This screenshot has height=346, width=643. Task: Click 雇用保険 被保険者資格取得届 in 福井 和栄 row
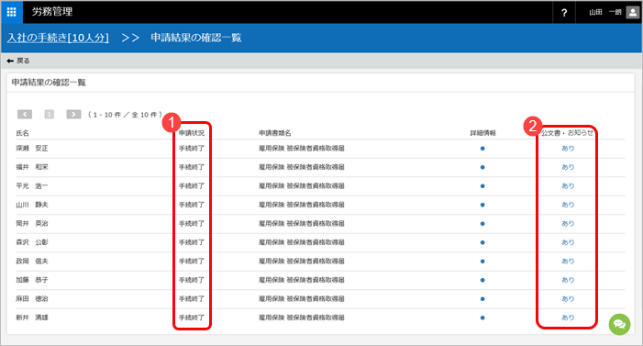302,167
